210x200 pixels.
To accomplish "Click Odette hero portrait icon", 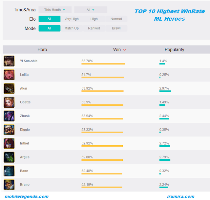I will (x=9, y=102).
